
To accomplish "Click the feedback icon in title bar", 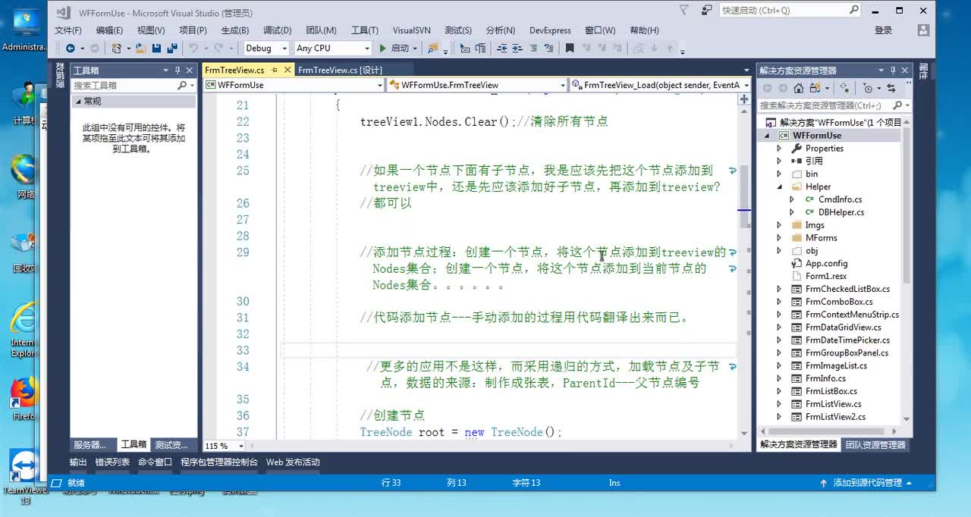I will (707, 11).
